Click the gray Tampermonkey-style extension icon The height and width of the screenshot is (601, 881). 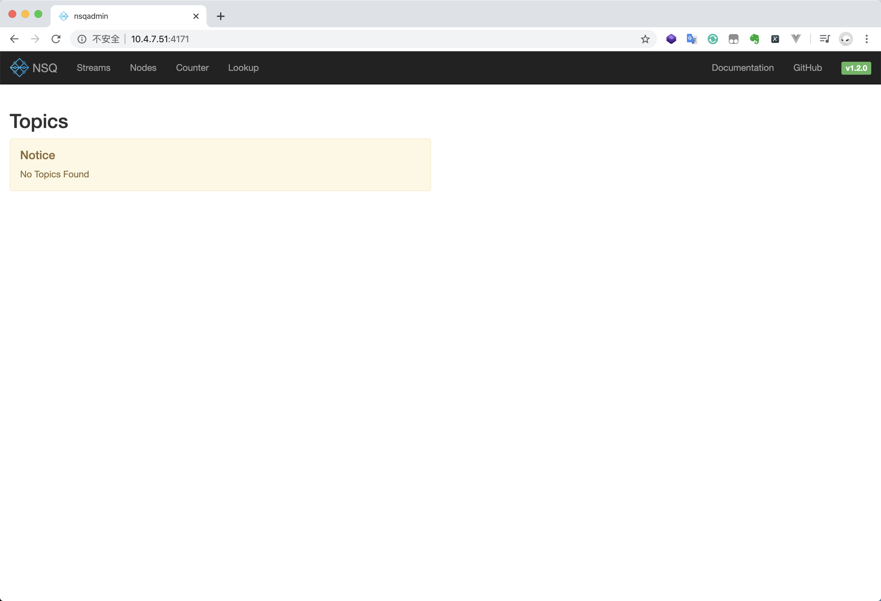tap(734, 39)
